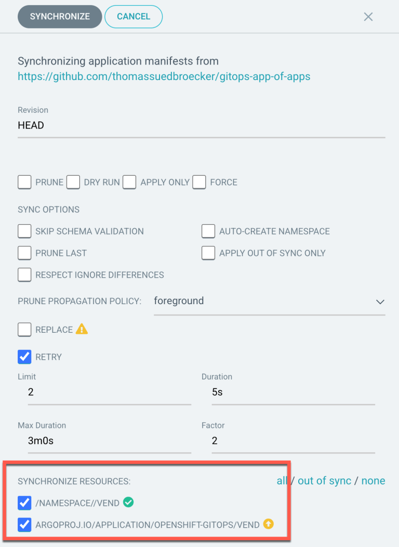Uncheck the /NAMESPACE//VEND resource
Viewport: 399px width, 547px height.
click(24, 502)
